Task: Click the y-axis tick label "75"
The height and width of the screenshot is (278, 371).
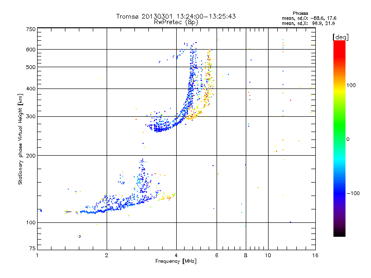Action: (x=32, y=248)
